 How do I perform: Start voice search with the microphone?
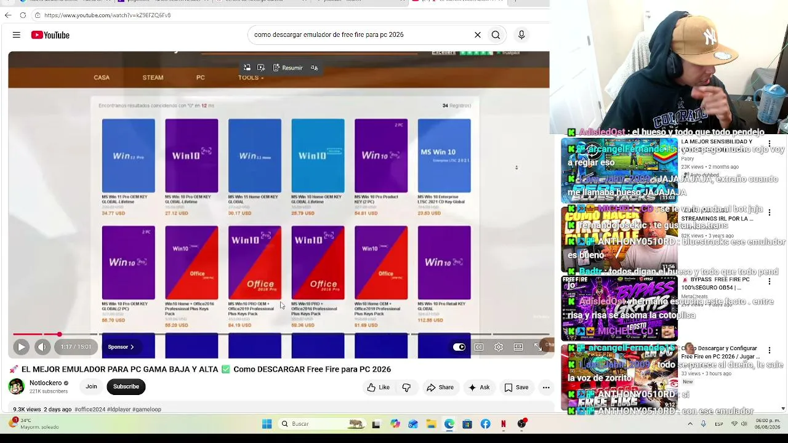coord(521,35)
